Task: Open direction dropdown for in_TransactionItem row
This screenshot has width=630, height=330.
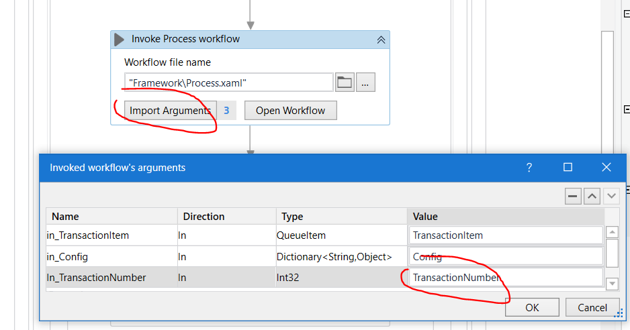Action: click(x=226, y=235)
